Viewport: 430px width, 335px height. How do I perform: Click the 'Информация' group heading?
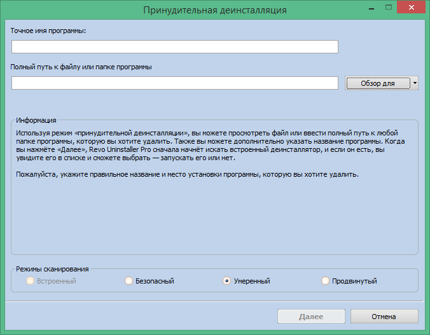point(36,120)
